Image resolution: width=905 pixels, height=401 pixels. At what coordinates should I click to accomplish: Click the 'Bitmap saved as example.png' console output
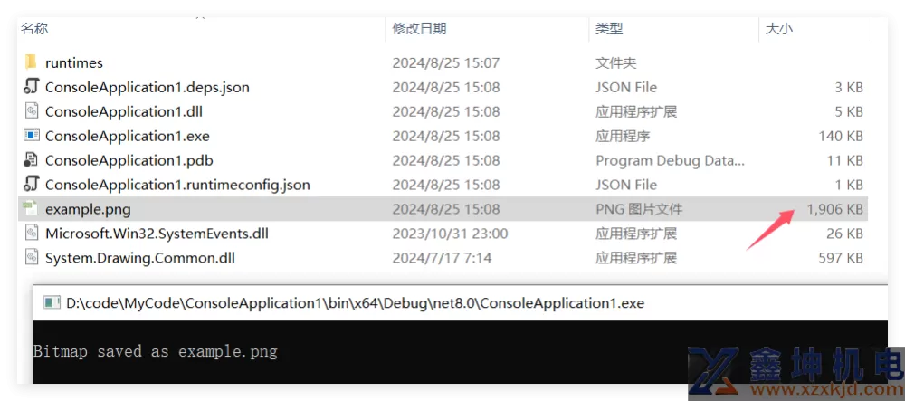click(156, 351)
